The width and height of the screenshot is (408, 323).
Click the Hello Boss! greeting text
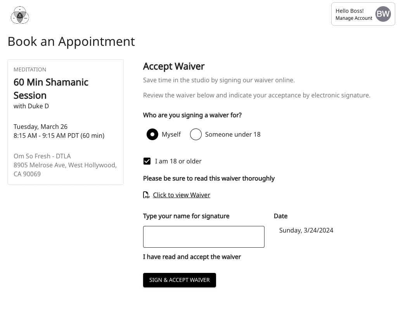[349, 11]
